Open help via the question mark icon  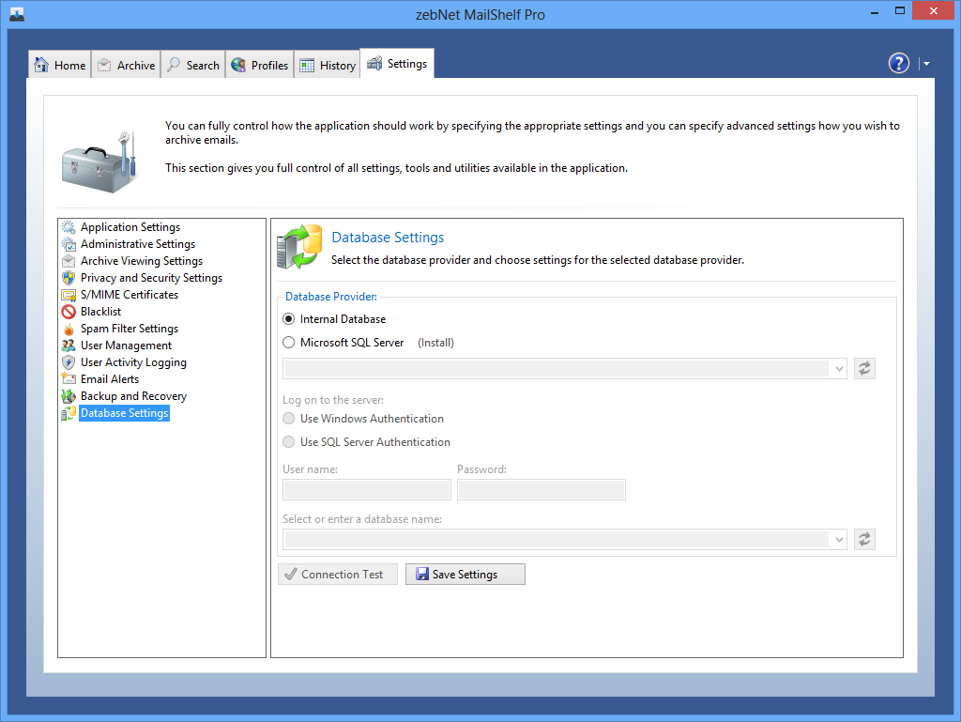[899, 63]
